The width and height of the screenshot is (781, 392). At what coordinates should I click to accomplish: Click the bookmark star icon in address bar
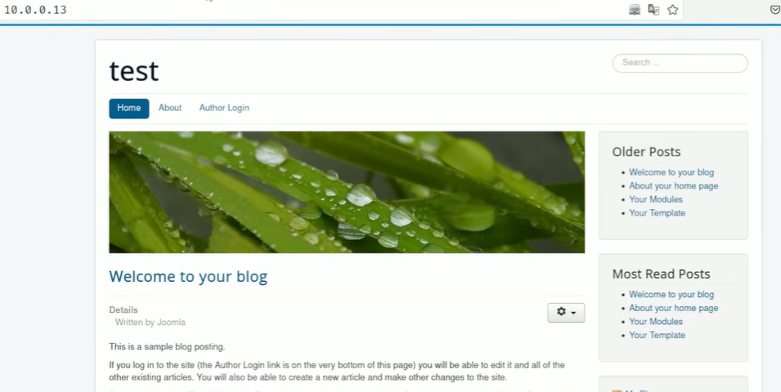tap(672, 10)
